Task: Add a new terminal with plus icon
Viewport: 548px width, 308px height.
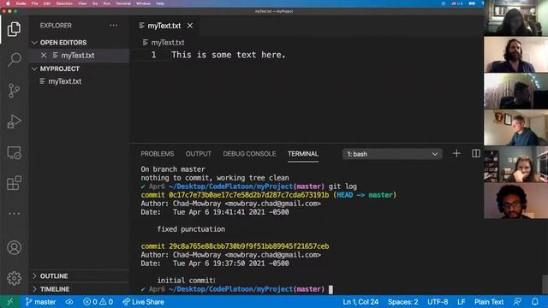Action: 456,154
